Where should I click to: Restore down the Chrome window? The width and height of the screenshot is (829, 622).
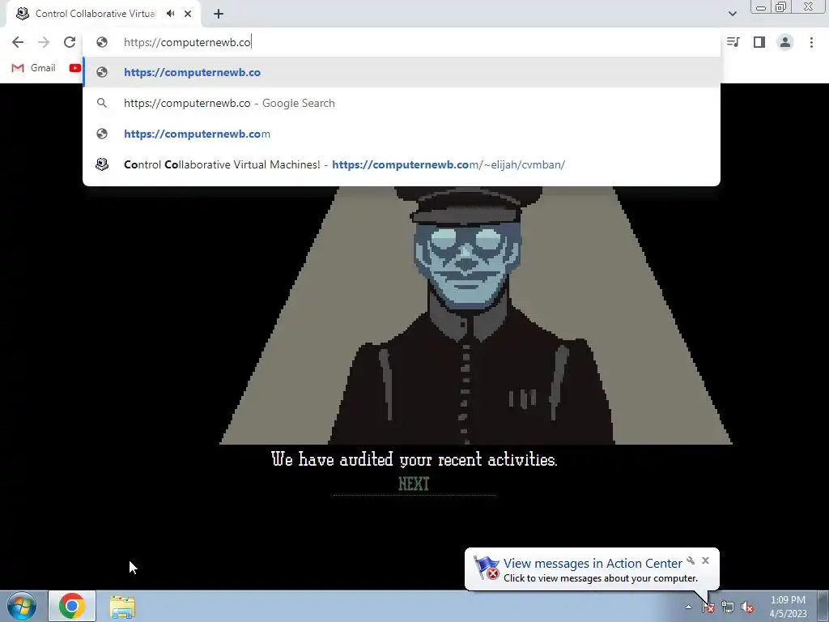780,7
